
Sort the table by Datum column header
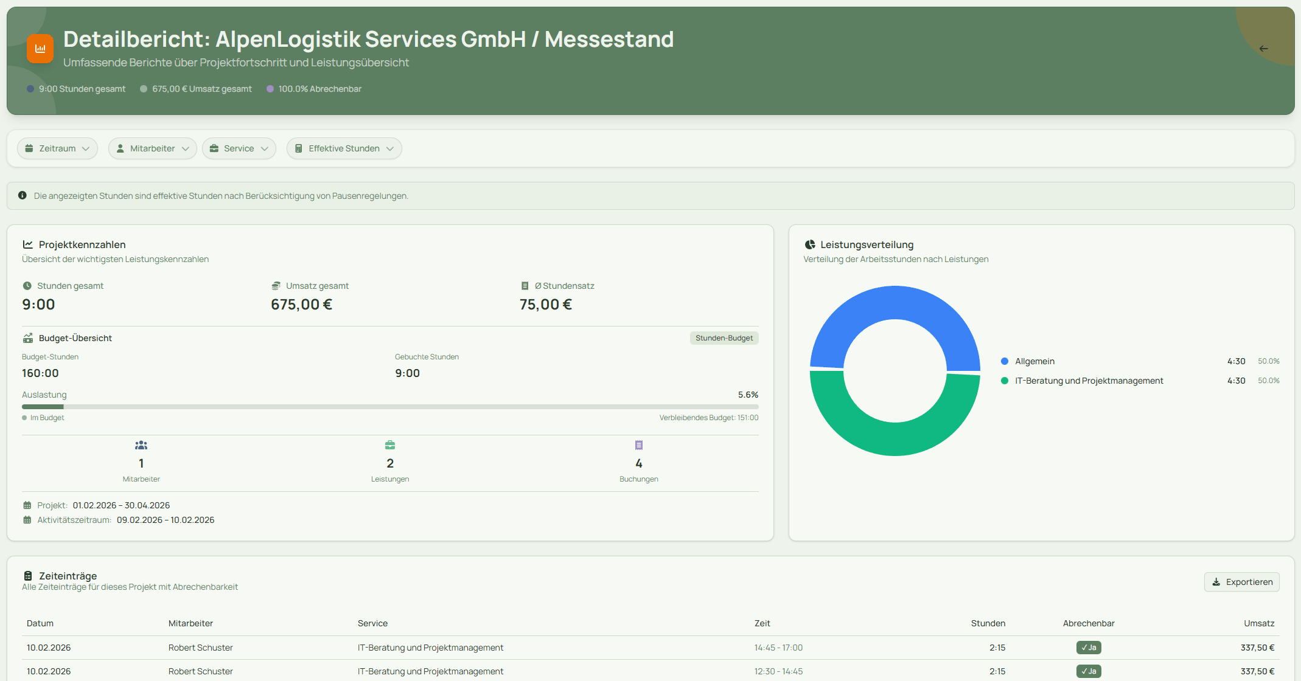40,623
